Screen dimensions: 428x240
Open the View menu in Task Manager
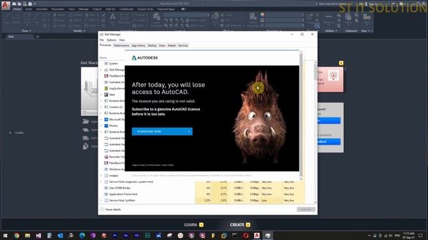[x=122, y=40]
